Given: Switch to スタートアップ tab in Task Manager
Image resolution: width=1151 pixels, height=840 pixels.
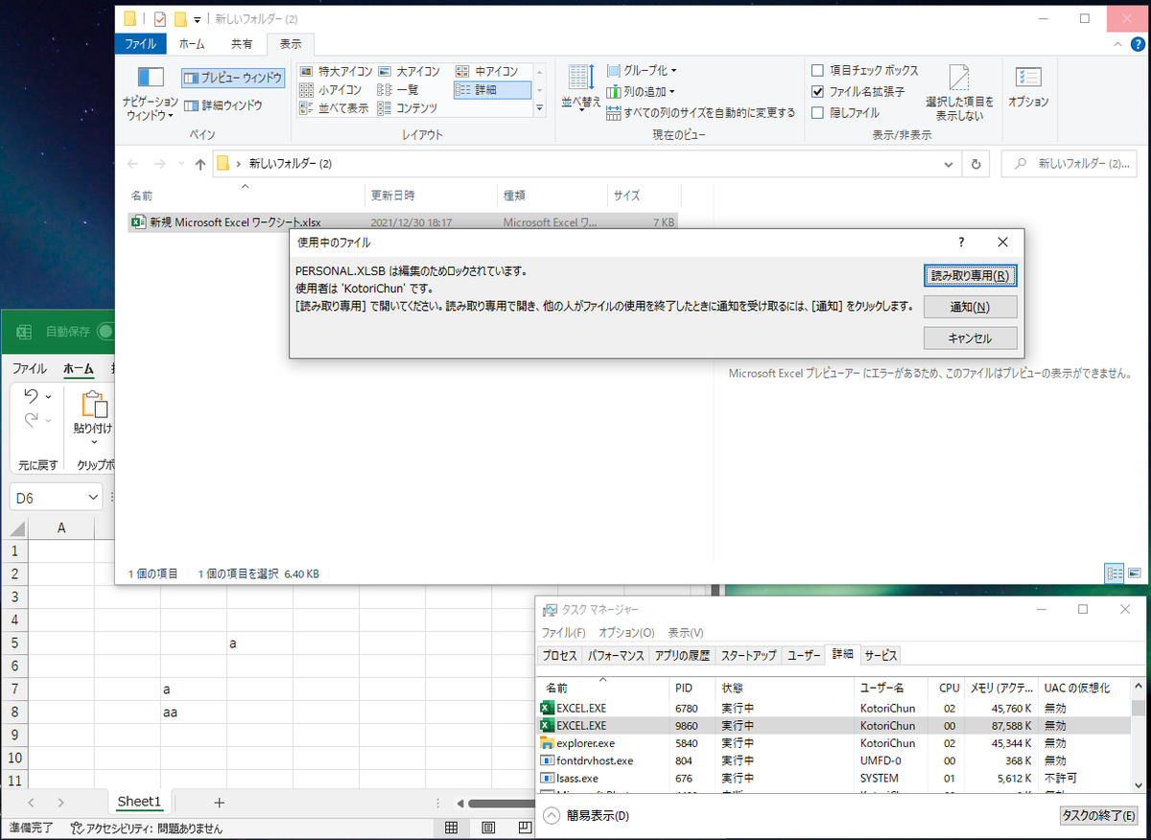Looking at the screenshot, I should click(748, 656).
